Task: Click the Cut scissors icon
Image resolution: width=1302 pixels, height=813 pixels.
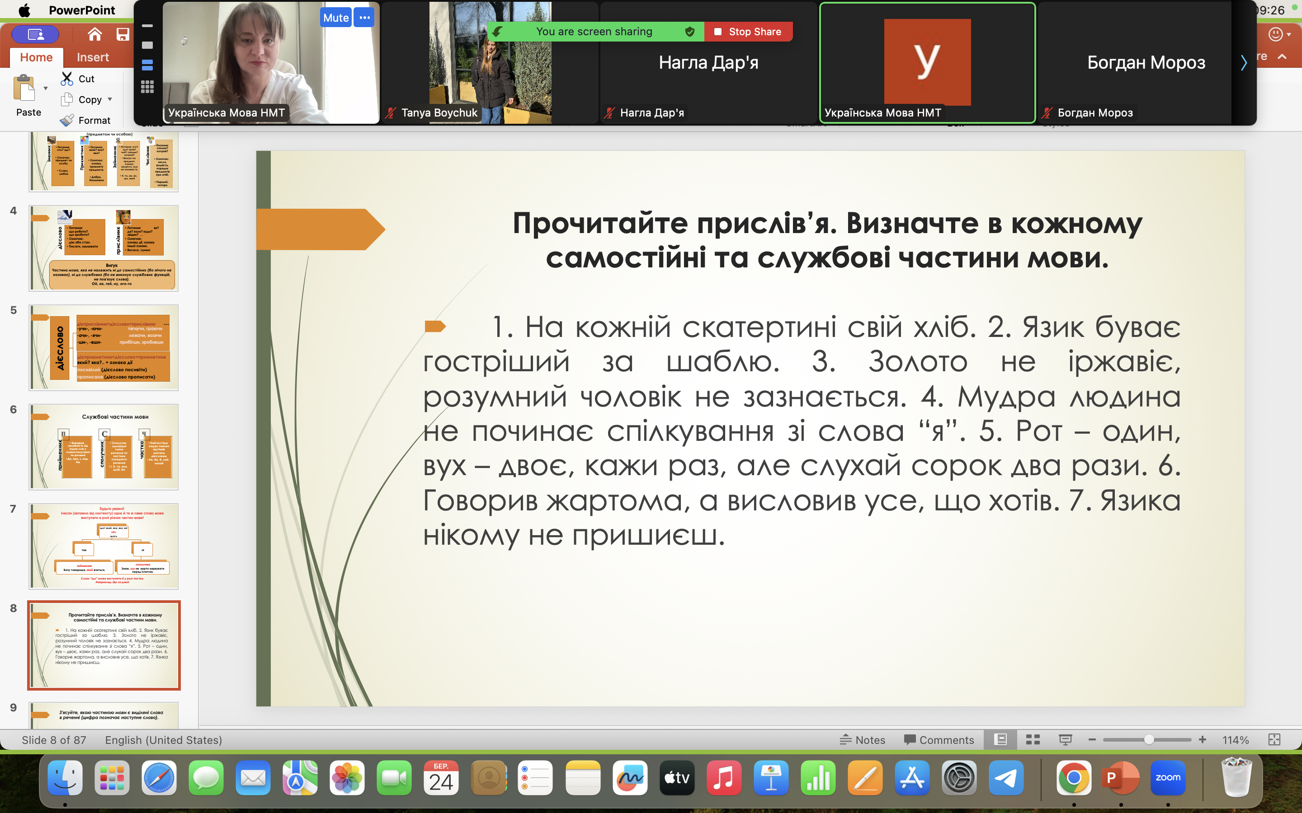Action: [67, 79]
